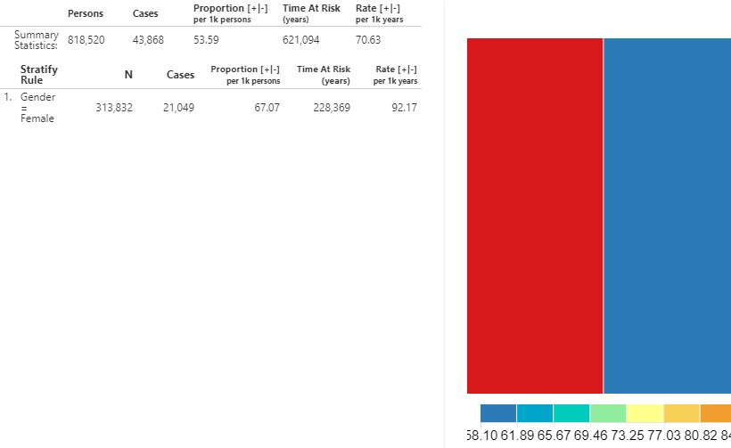The width and height of the screenshot is (731, 448).
Task: Pick the light green legend swatch
Action: tap(608, 413)
